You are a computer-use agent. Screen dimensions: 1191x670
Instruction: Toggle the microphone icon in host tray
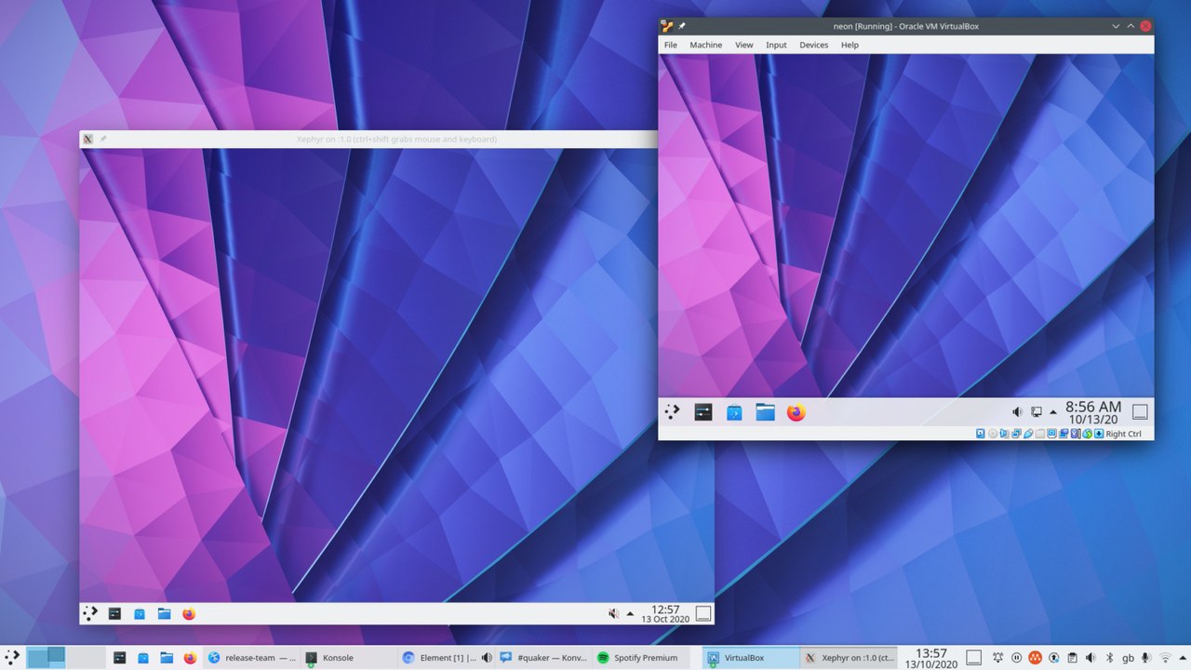pos(1145,658)
